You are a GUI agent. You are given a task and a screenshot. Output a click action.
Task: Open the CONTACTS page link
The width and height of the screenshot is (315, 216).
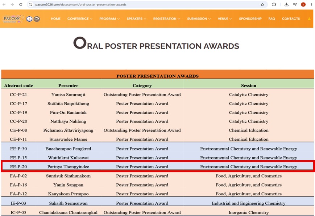tap(291, 19)
